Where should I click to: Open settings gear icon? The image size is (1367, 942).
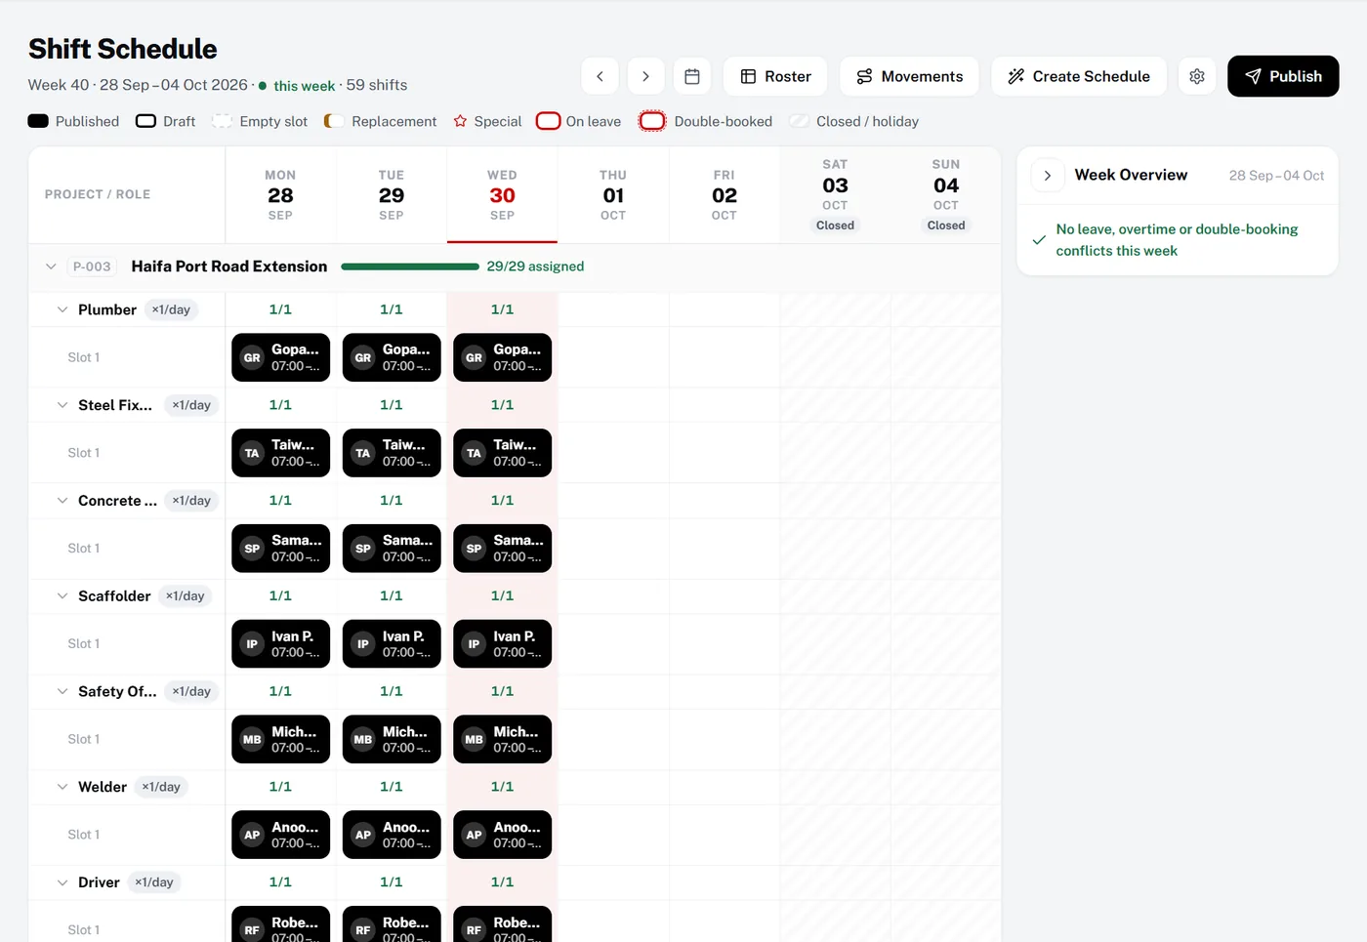pyautogui.click(x=1197, y=76)
